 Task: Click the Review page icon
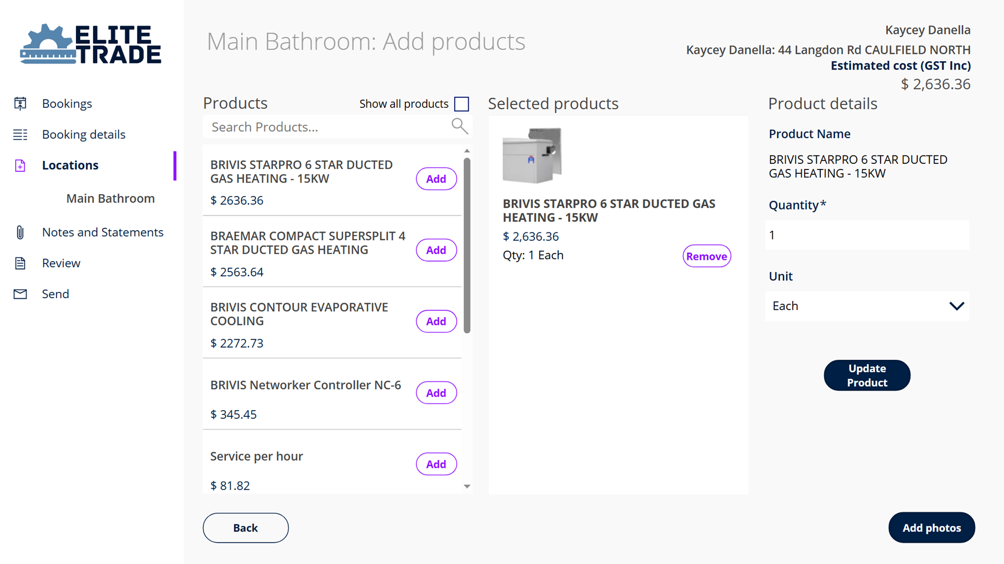pyautogui.click(x=20, y=263)
